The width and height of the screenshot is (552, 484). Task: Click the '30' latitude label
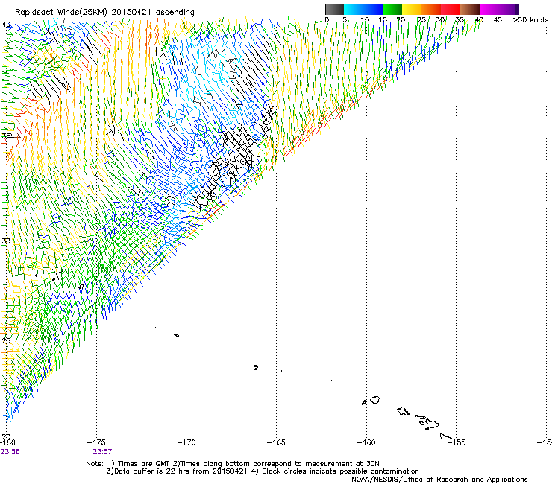point(6,241)
